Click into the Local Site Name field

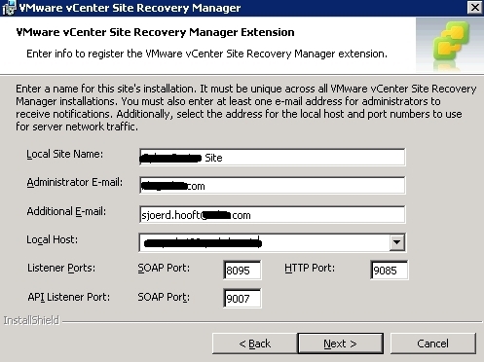click(273, 158)
